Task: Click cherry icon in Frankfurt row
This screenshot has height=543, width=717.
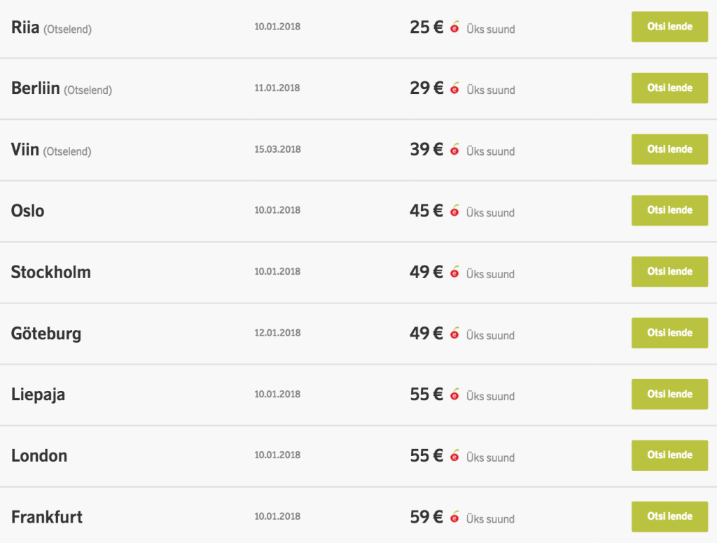Action: pos(454,518)
